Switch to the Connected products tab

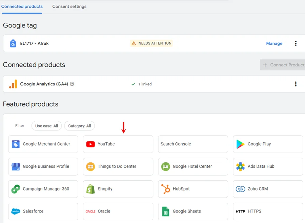[22, 6]
